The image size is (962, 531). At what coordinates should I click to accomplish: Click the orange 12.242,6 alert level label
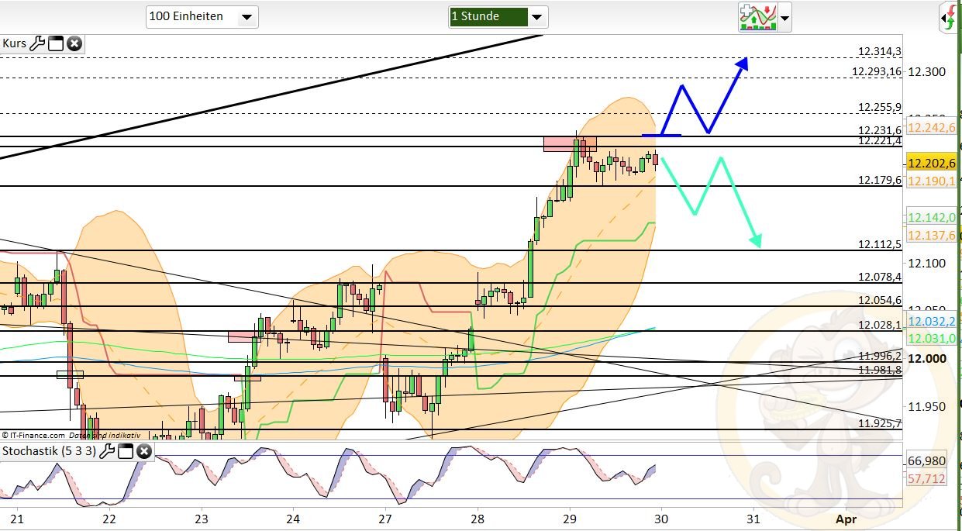(929, 127)
